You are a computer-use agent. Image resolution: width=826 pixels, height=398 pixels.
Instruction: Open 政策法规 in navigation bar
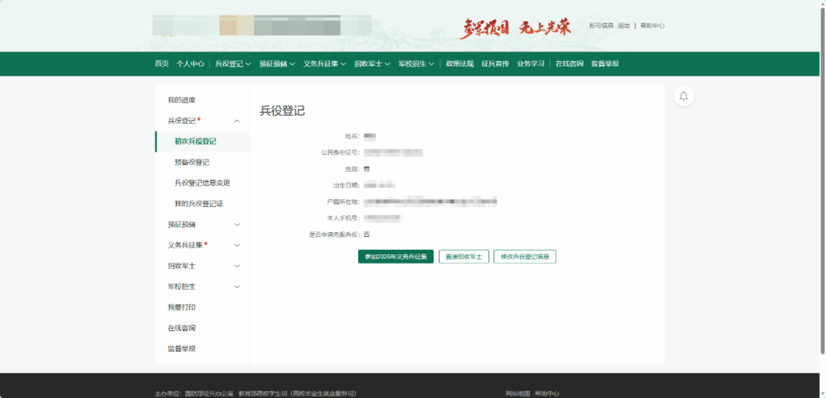pos(460,64)
